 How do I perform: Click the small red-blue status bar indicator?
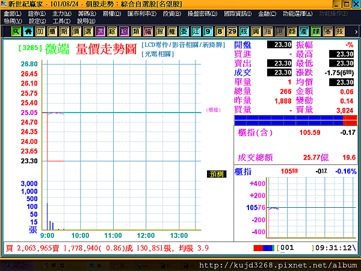pos(264,248)
